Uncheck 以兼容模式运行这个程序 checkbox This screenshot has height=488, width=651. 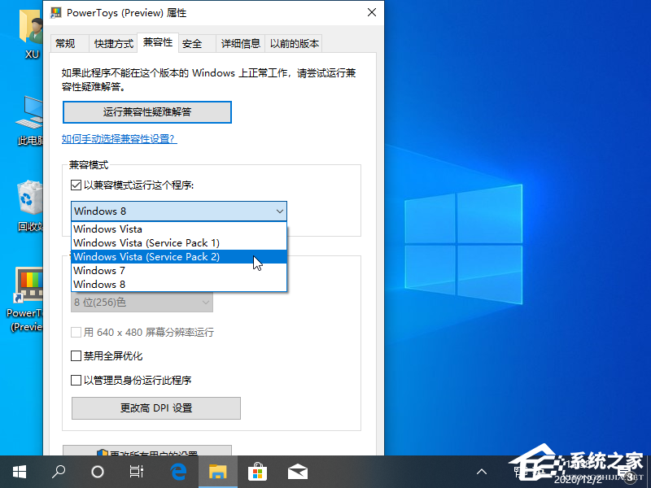click(x=76, y=185)
